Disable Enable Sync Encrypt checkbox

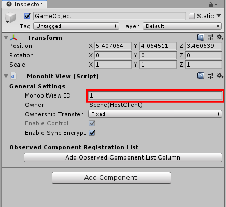pos(92,133)
